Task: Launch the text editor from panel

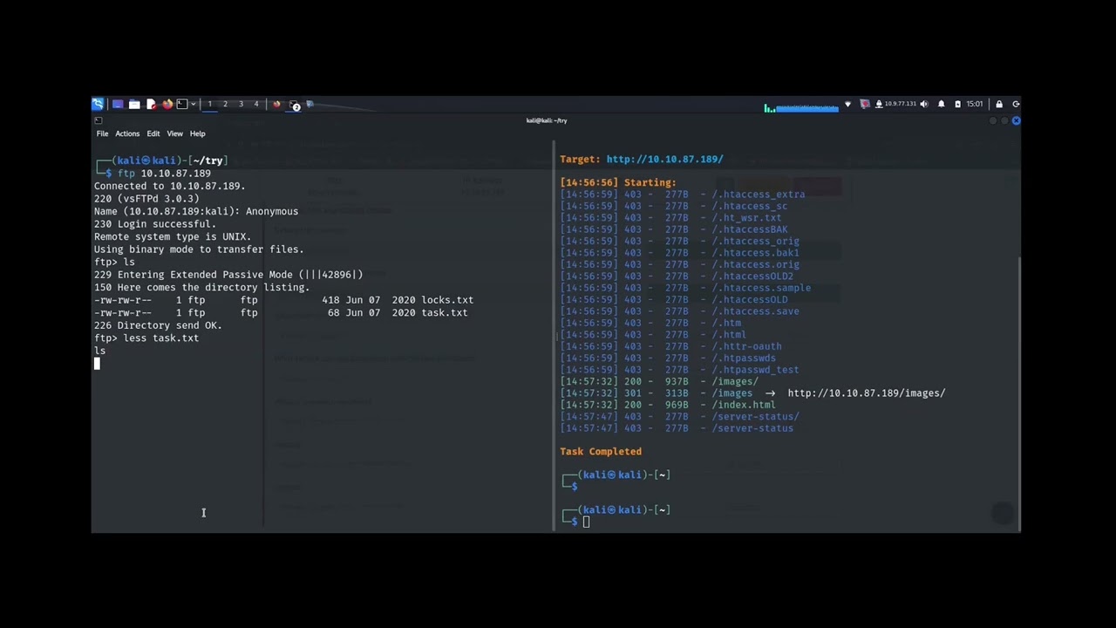Action: [151, 104]
